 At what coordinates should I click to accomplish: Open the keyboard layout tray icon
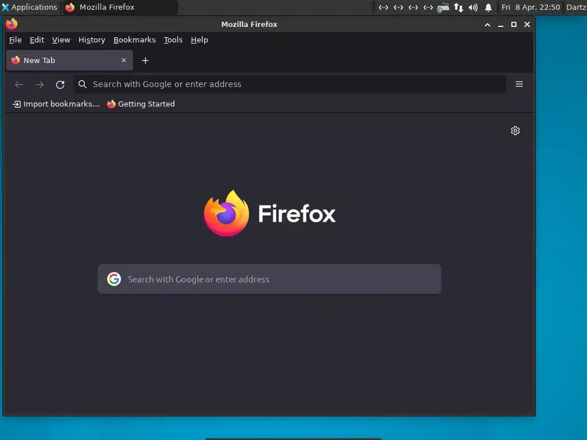(x=443, y=7)
